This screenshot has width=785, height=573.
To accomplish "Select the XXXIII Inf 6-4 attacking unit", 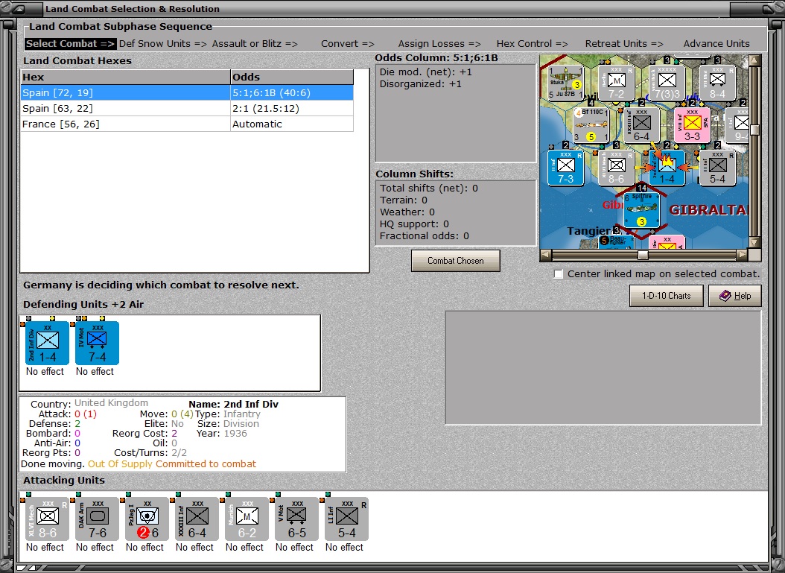I will pyautogui.click(x=197, y=519).
